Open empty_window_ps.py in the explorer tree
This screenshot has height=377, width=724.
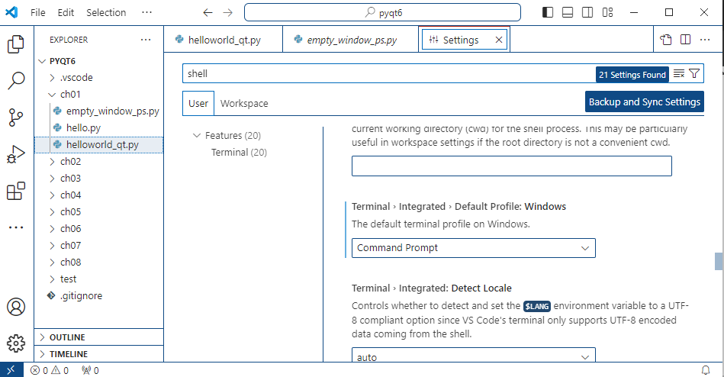pyautogui.click(x=99, y=111)
